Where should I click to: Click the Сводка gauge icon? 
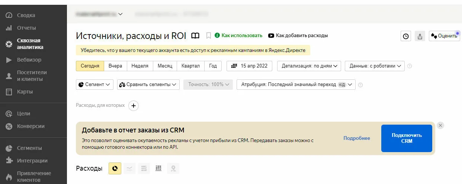tap(9, 15)
